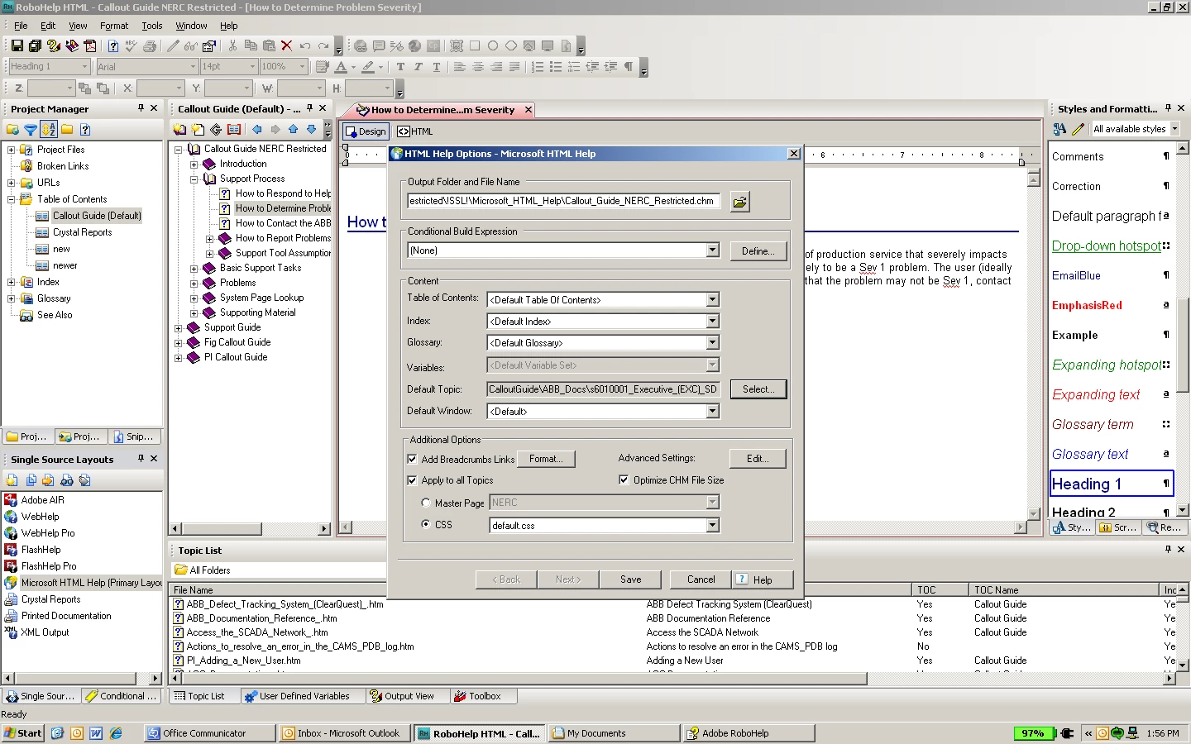
Task: Click the red Delete X icon in the toolbar
Action: tap(286, 45)
